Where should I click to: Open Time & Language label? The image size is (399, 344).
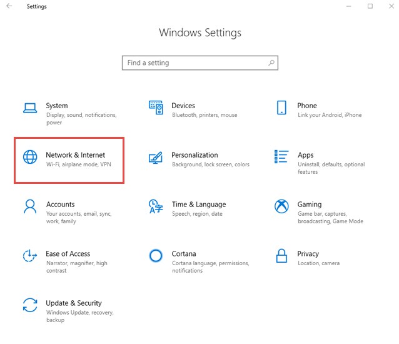(x=199, y=205)
